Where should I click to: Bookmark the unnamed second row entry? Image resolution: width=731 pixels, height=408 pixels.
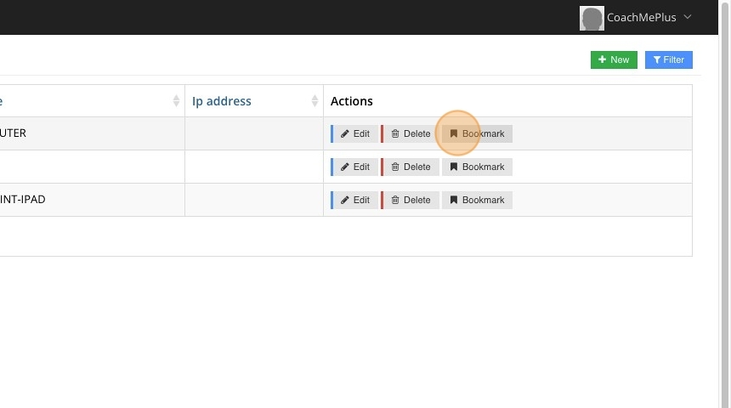(x=477, y=167)
